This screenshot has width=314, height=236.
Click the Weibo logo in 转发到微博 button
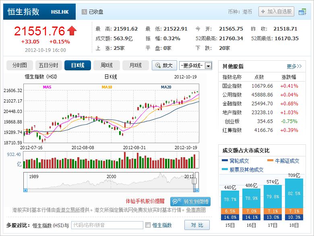pyautogui.click(x=176, y=201)
